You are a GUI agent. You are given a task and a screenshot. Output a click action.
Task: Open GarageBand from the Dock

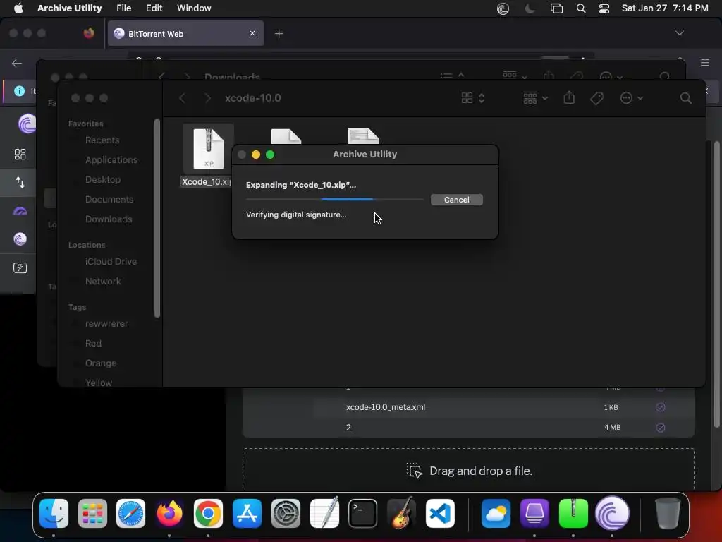pyautogui.click(x=401, y=513)
